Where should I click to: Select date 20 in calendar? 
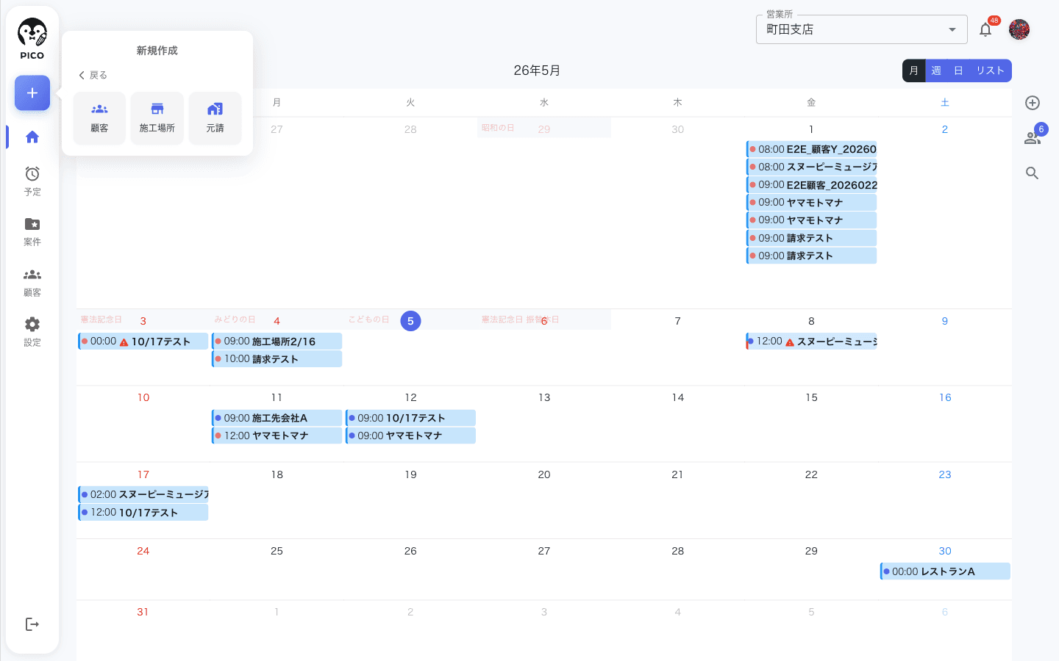click(x=544, y=474)
